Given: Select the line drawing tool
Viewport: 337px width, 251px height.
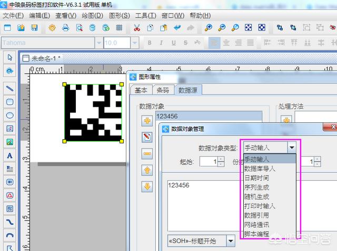Looking at the screenshot, I should pos(9,89).
